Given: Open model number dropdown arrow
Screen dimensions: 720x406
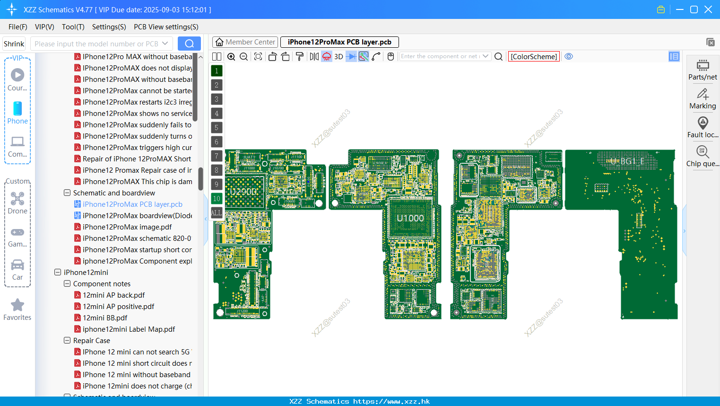Looking at the screenshot, I should (x=165, y=44).
